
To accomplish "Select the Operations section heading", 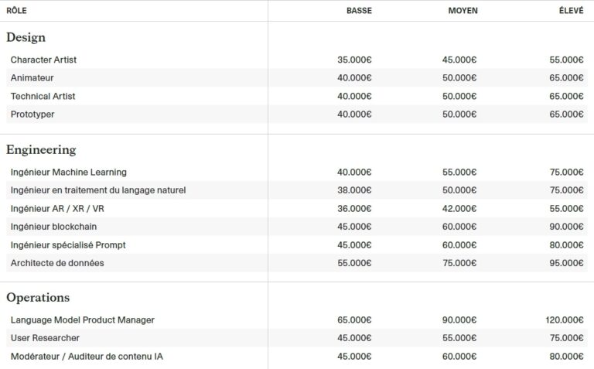I will (38, 297).
